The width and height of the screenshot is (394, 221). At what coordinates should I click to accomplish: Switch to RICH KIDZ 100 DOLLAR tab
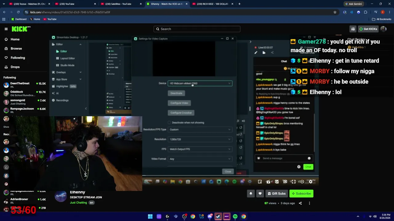click(212, 4)
